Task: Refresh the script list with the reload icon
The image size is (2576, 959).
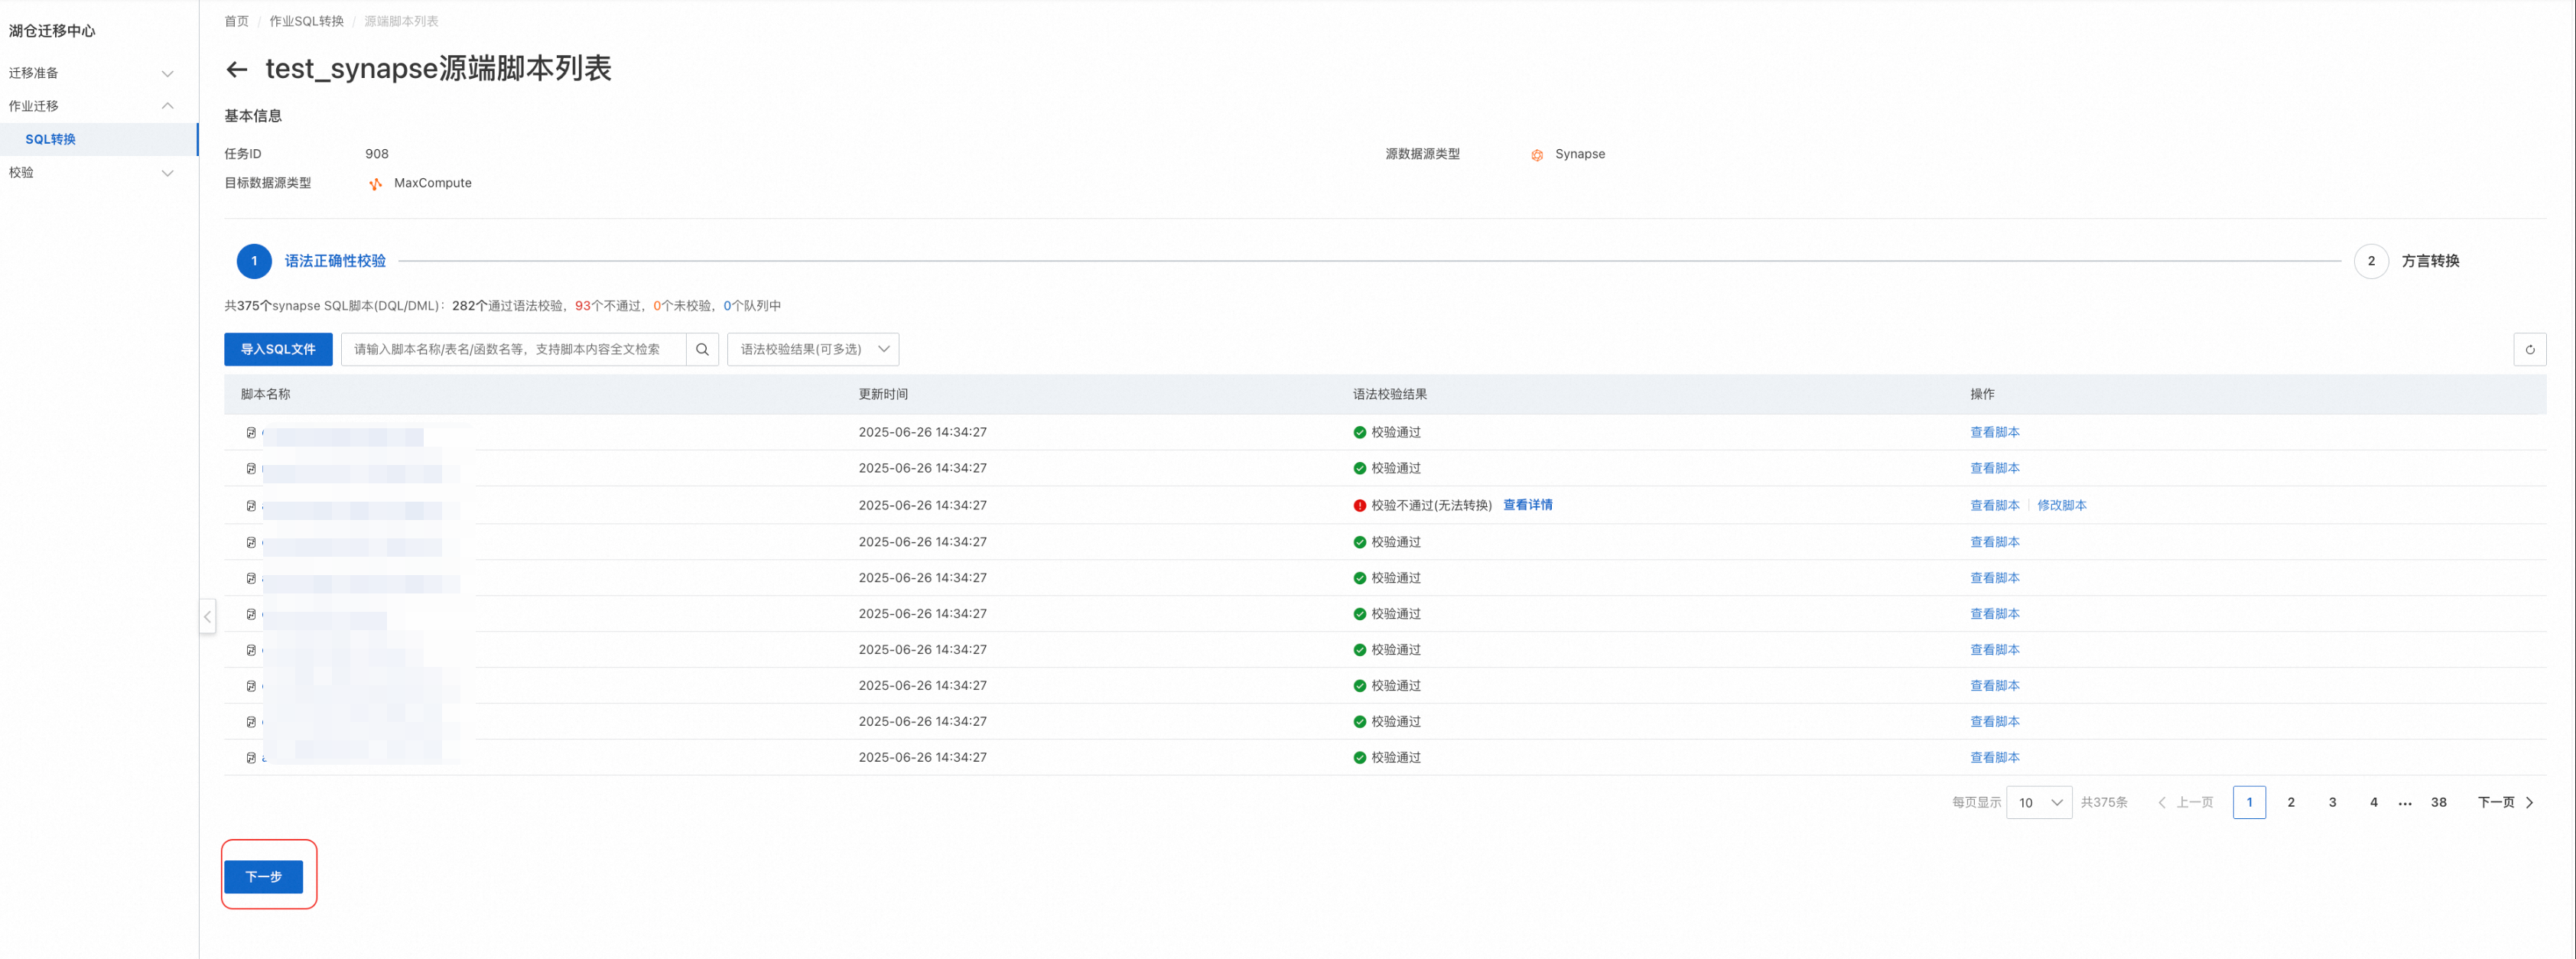Action: [x=2529, y=349]
